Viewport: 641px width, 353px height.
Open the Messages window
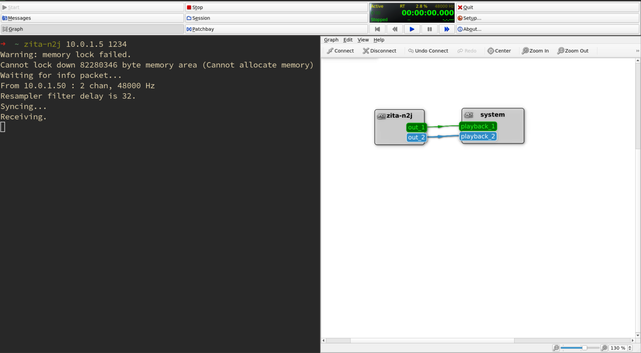(x=92, y=18)
